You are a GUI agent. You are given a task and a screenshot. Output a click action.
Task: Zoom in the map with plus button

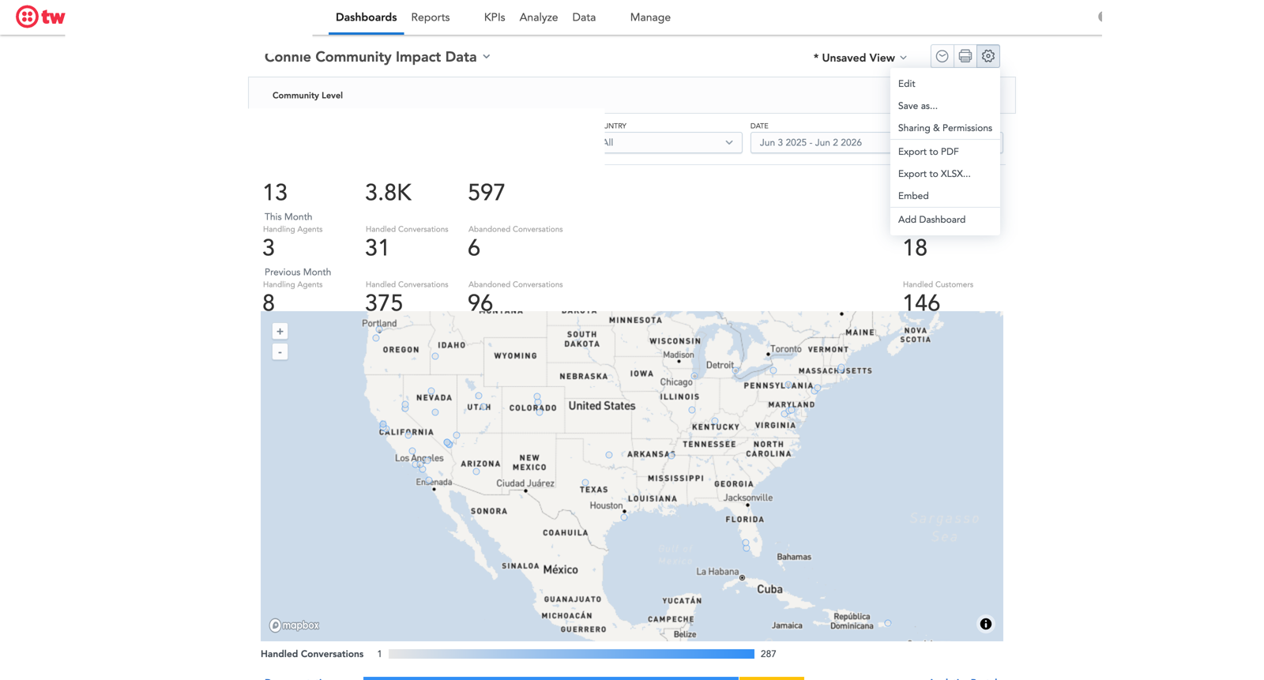click(280, 332)
